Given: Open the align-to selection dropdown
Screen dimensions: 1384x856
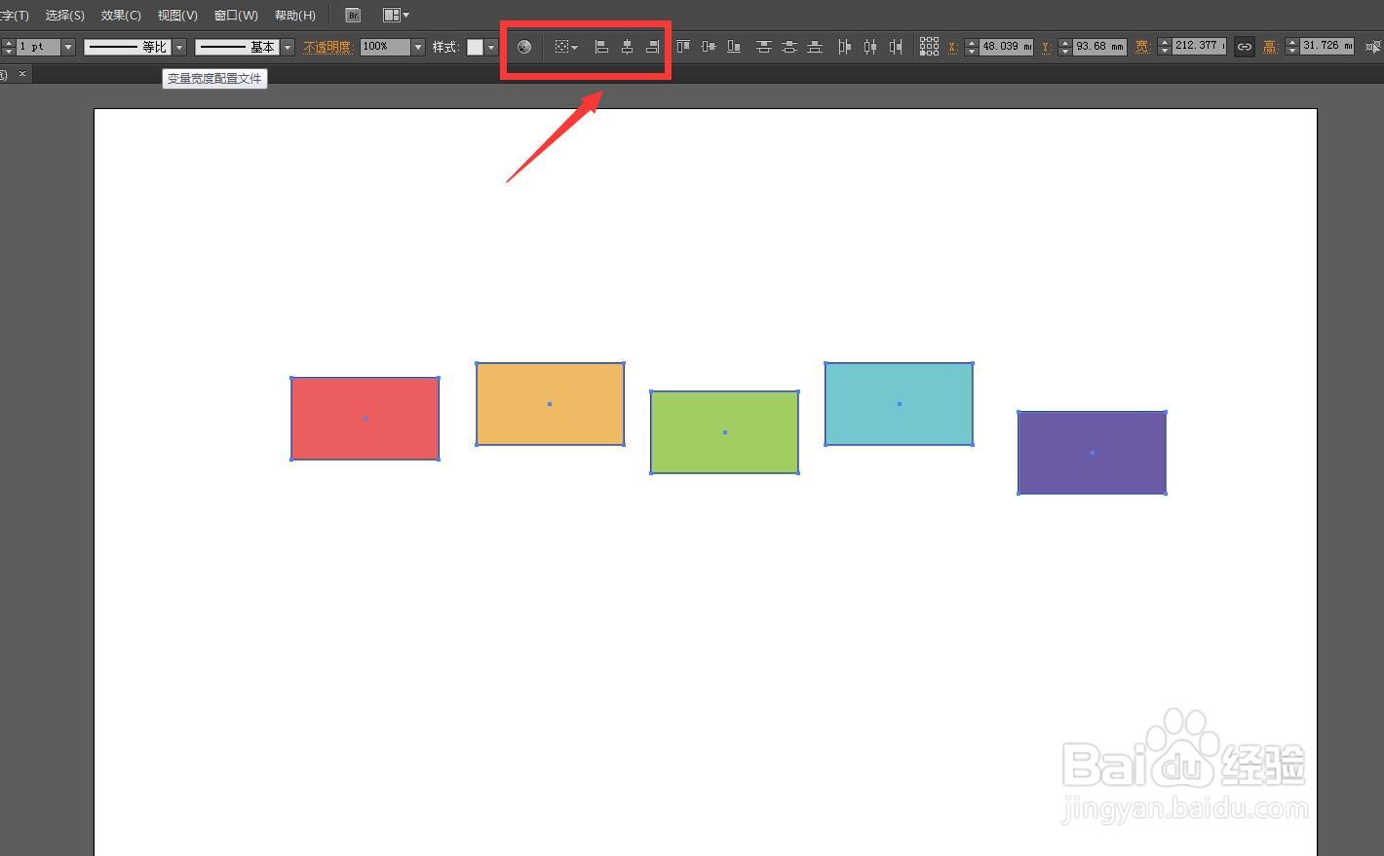Looking at the screenshot, I should tap(566, 47).
